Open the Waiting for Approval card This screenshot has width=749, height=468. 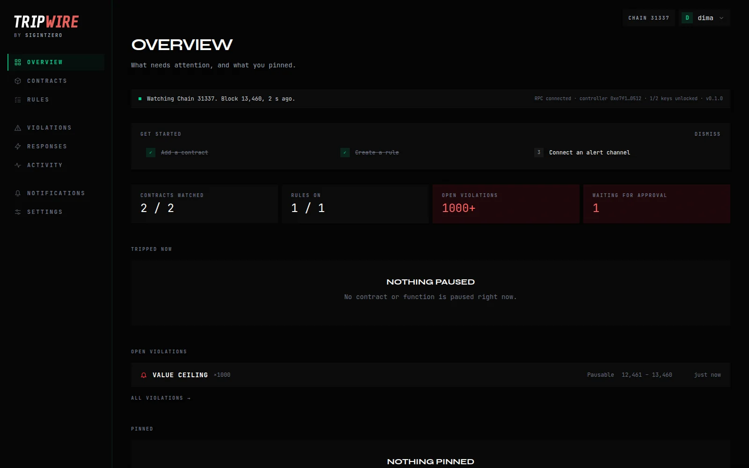tap(657, 204)
